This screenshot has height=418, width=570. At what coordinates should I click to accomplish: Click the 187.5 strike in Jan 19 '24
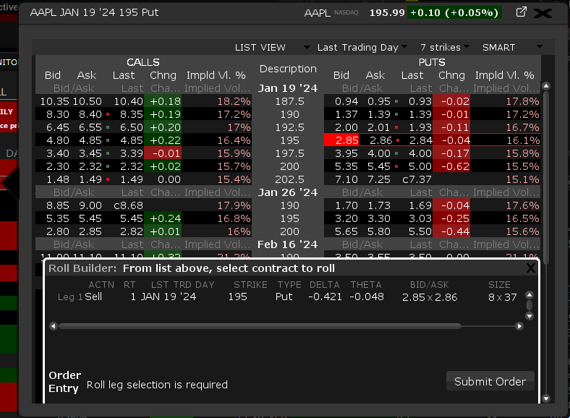[289, 101]
